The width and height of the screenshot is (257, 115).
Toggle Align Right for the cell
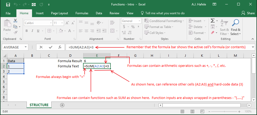(x=92, y=31)
